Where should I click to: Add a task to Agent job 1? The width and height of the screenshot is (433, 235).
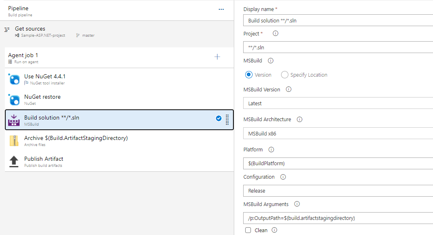coord(217,57)
